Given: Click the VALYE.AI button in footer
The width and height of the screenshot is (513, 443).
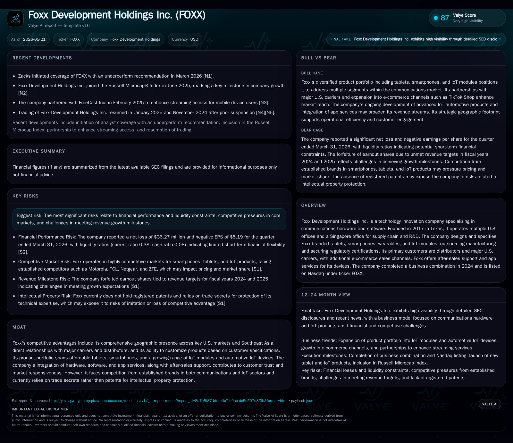Looking at the screenshot, I should click(490, 404).
